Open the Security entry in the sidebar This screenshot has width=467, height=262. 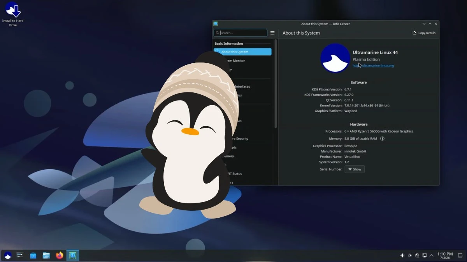click(x=242, y=139)
